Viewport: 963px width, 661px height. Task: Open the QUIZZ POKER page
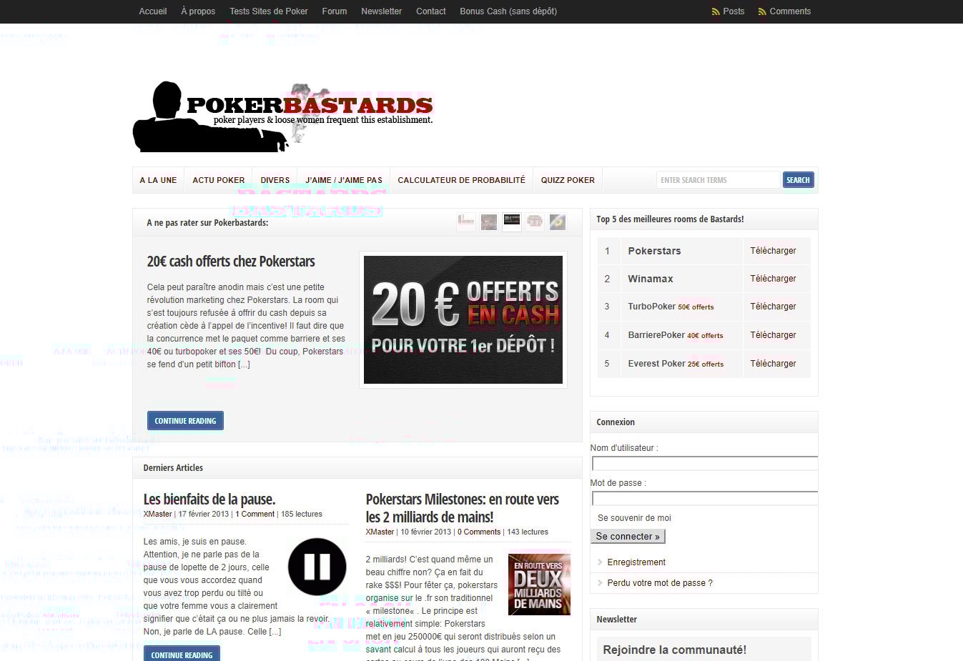tap(568, 180)
